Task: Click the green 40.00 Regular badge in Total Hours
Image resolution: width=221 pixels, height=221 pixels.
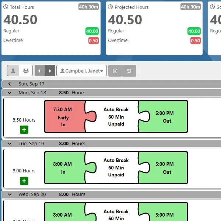Action: (x=92, y=31)
